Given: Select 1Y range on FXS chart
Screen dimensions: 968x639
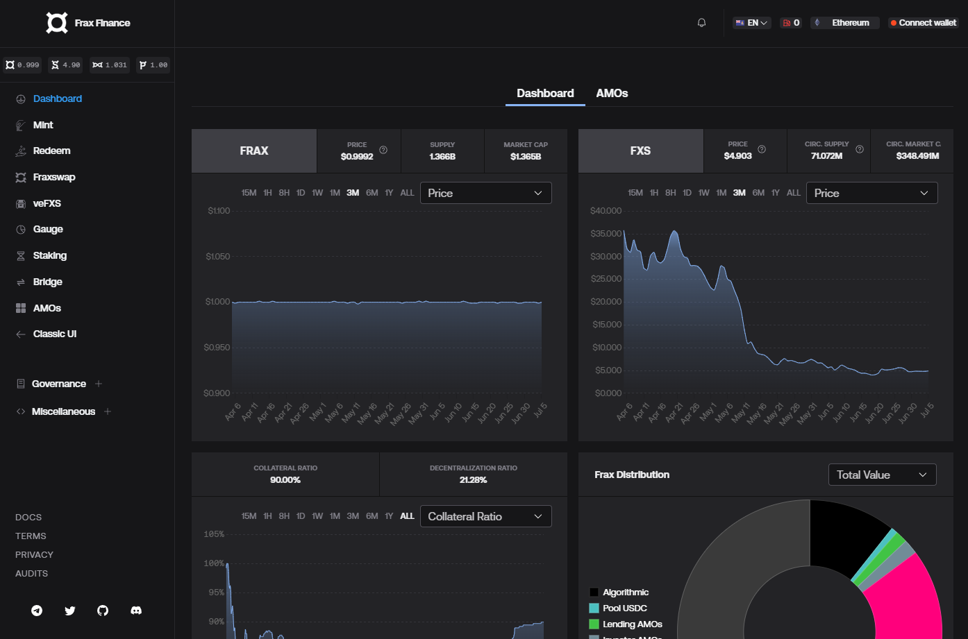Looking at the screenshot, I should (x=776, y=193).
